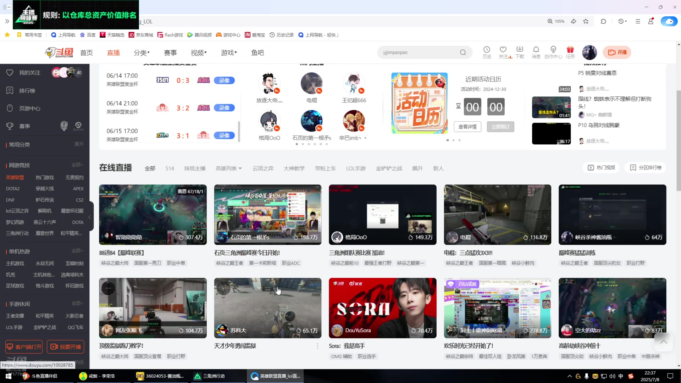Click the search magnifier icon
Image resolution: width=681 pixels, height=383 pixels.
(463, 52)
